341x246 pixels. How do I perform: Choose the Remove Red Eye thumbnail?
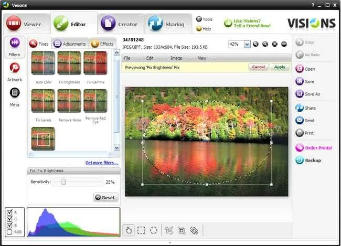coord(95,101)
